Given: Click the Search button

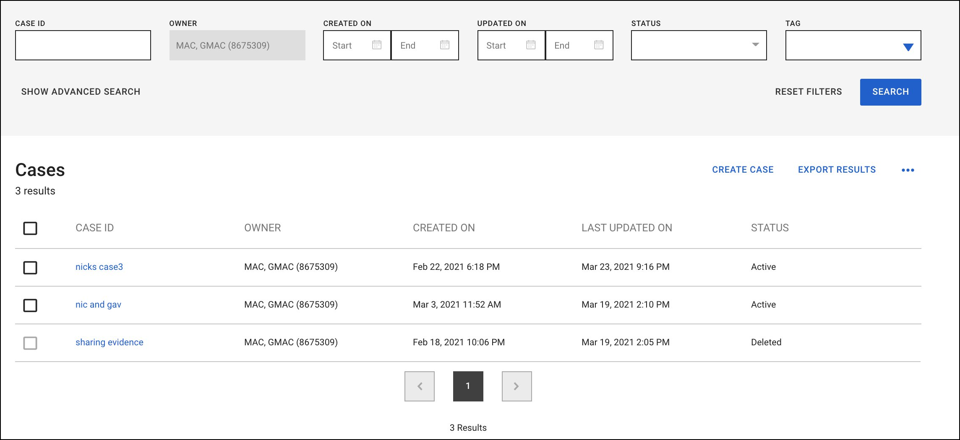Looking at the screenshot, I should click(890, 92).
